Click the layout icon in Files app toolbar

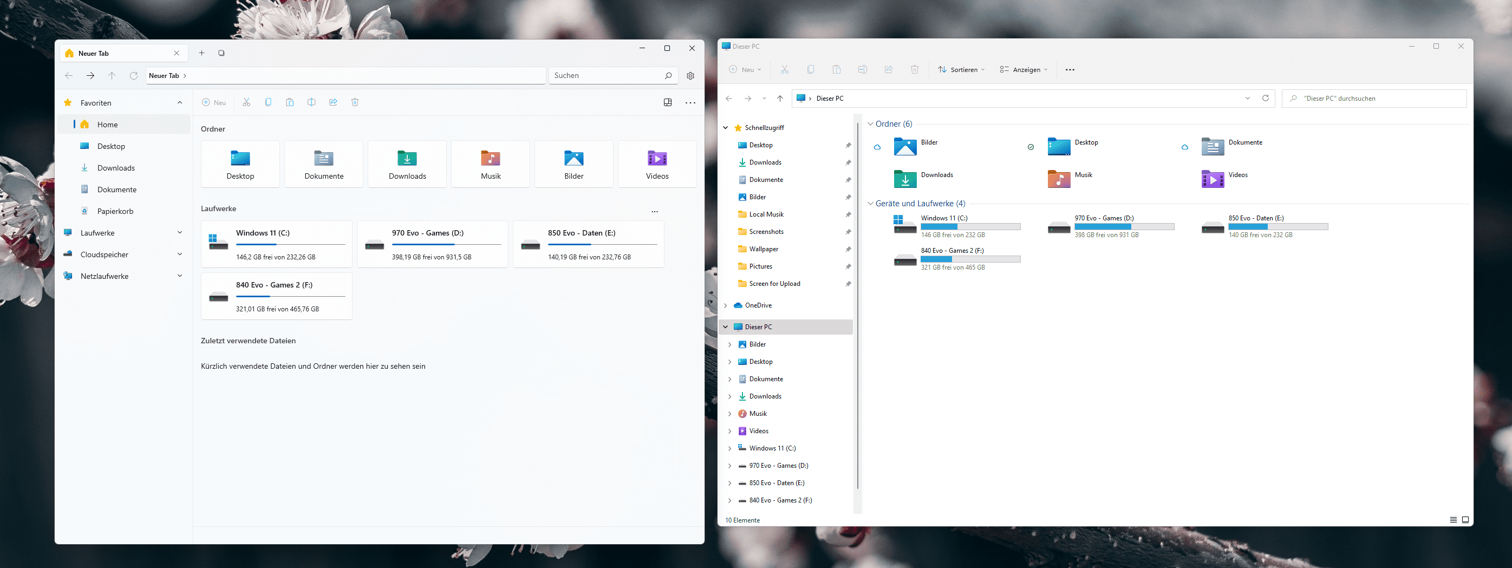(x=667, y=102)
